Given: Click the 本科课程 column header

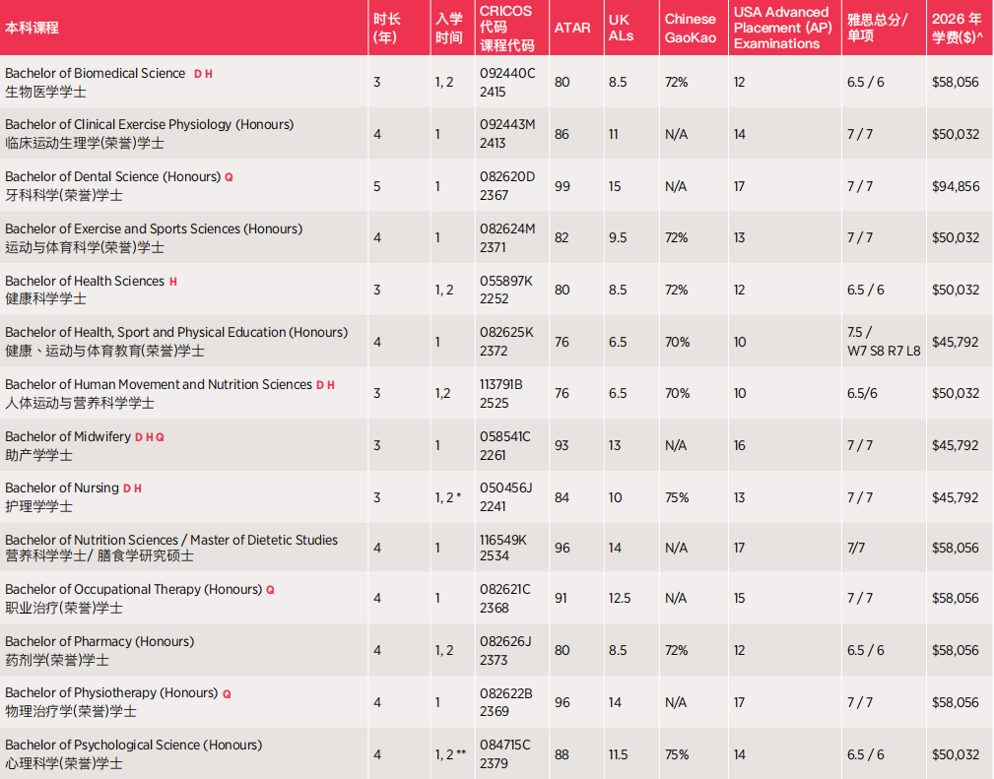Looking at the screenshot, I should 32,28.
